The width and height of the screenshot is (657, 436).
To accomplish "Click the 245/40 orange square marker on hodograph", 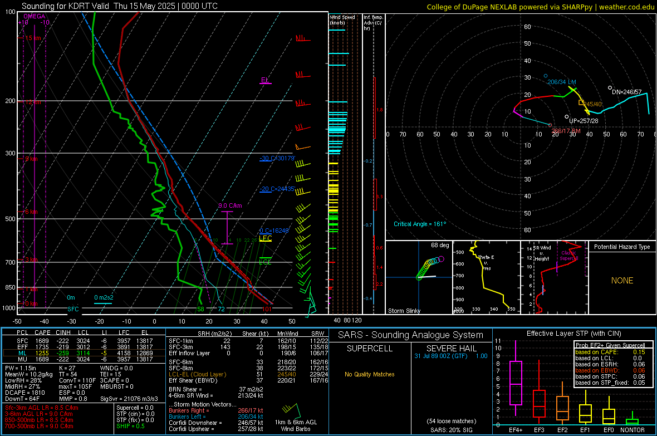I will [581, 102].
